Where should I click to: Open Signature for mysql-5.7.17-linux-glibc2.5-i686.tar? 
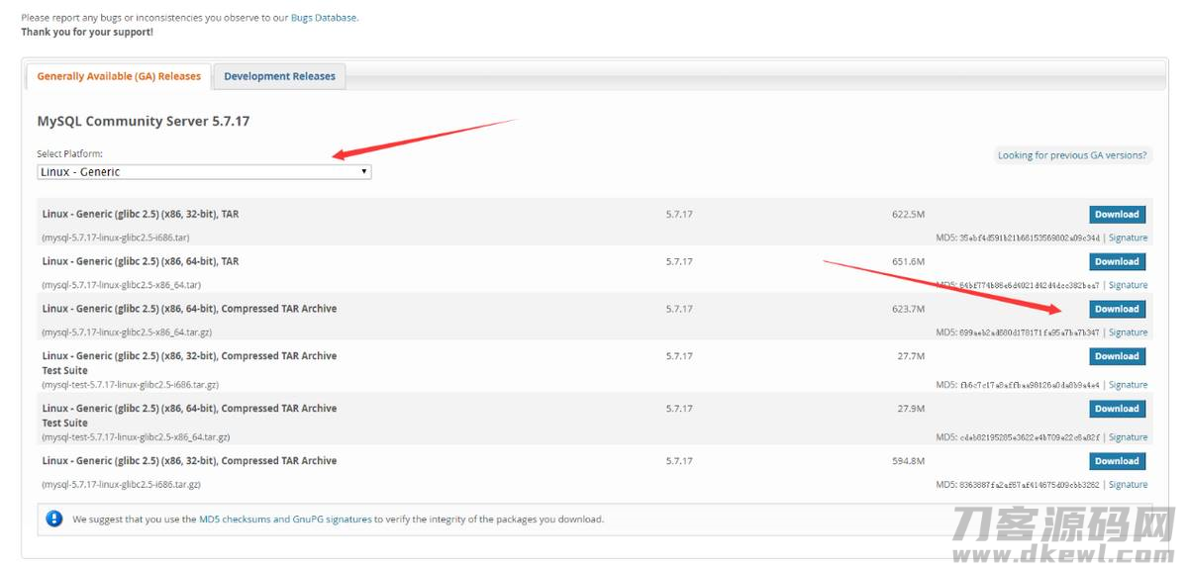[1128, 237]
